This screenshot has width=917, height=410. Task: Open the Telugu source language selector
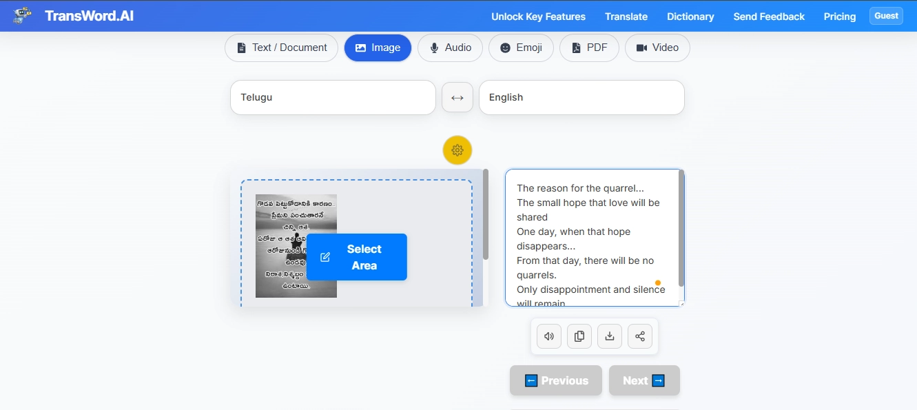pyautogui.click(x=333, y=96)
